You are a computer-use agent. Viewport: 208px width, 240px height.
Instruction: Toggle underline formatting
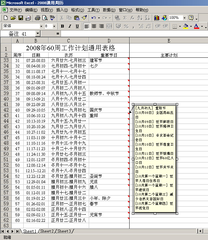point(77,26)
